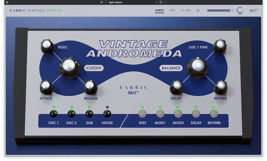The height and width of the screenshot is (161, 267).
Task: Click the BALANCE label button
Action: click(x=171, y=68)
